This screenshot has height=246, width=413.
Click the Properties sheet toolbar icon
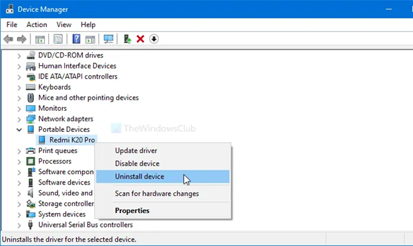point(58,39)
